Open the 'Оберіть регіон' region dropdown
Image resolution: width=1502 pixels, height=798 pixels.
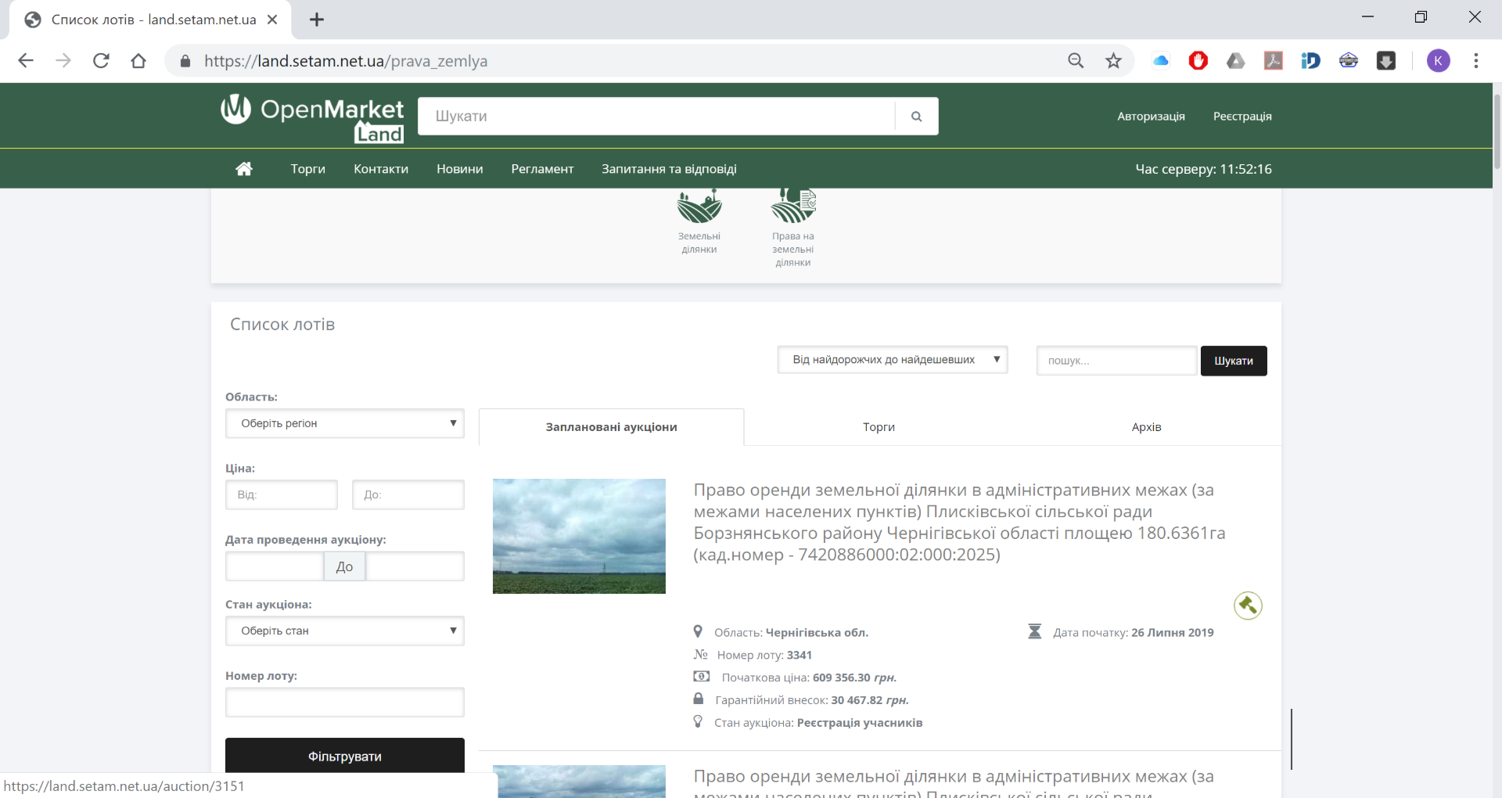(345, 423)
